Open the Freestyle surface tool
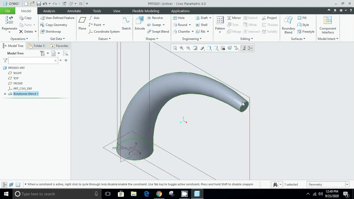This screenshot has width=354, height=199. pyautogui.click(x=306, y=32)
